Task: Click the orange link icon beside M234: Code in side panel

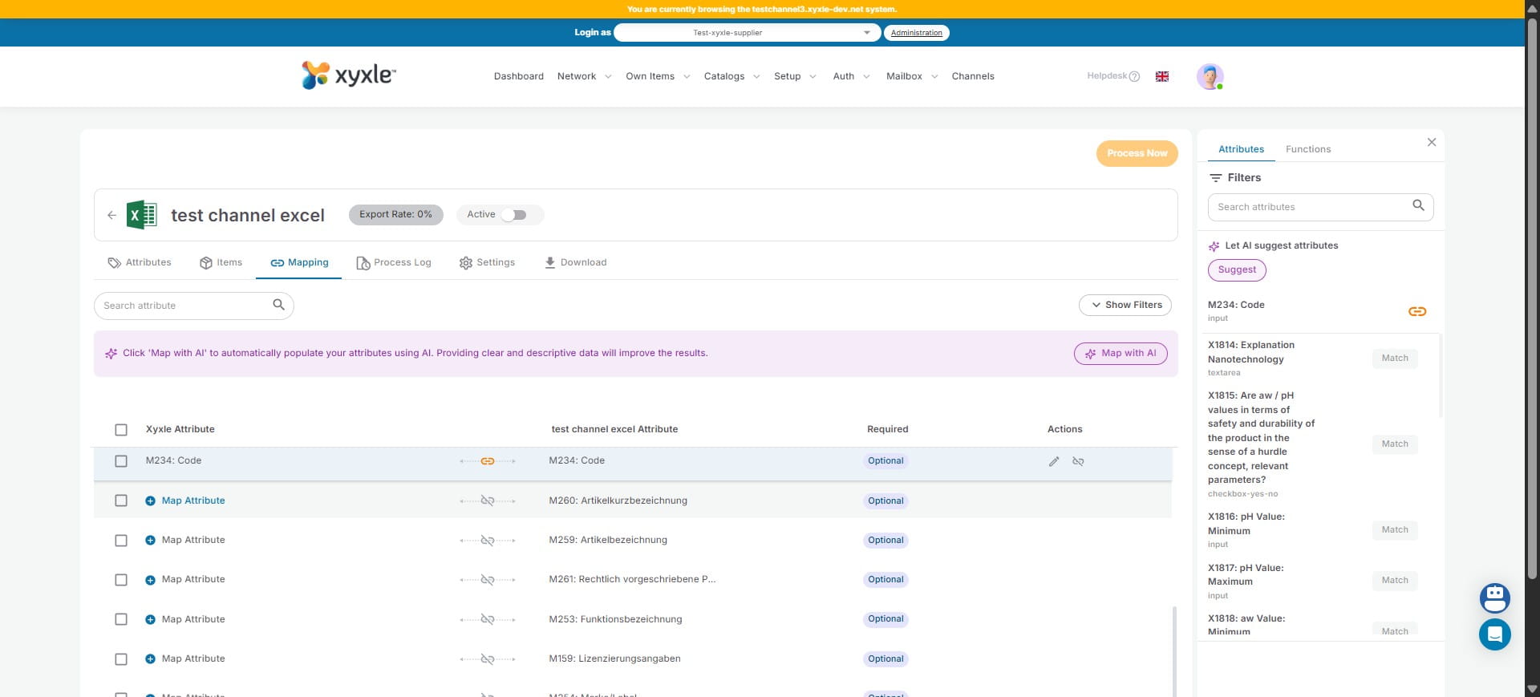Action: click(1416, 311)
